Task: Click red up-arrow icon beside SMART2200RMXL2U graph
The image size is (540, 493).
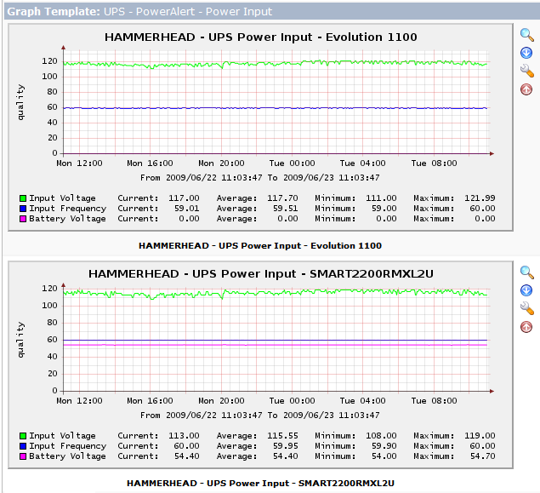Action: (x=527, y=327)
